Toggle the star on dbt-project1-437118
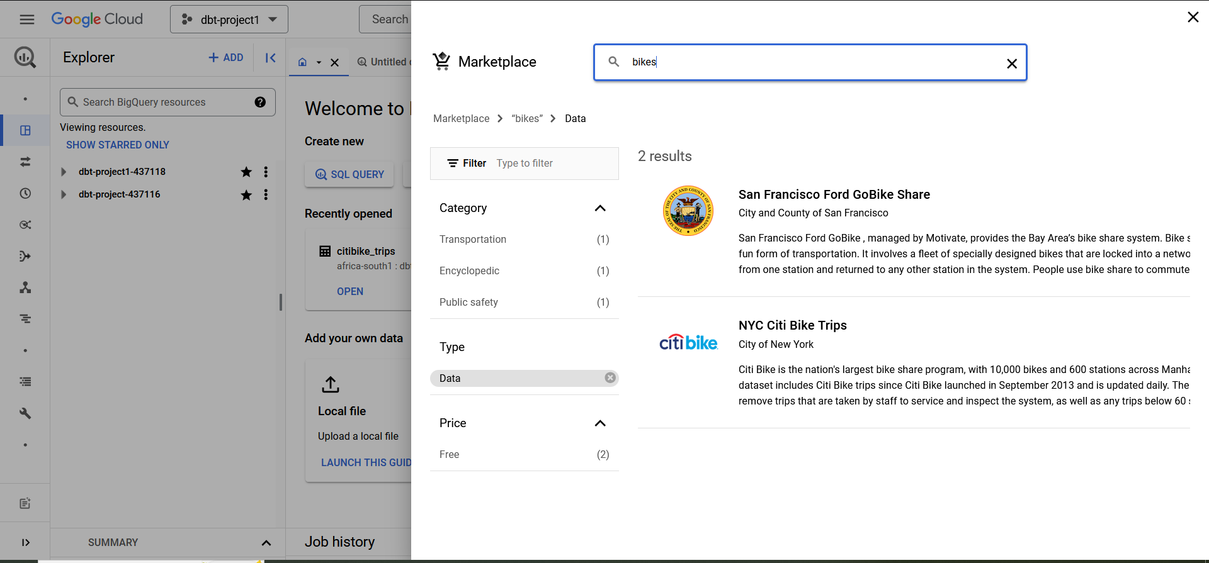Viewport: 1209px width, 563px height. tap(246, 172)
